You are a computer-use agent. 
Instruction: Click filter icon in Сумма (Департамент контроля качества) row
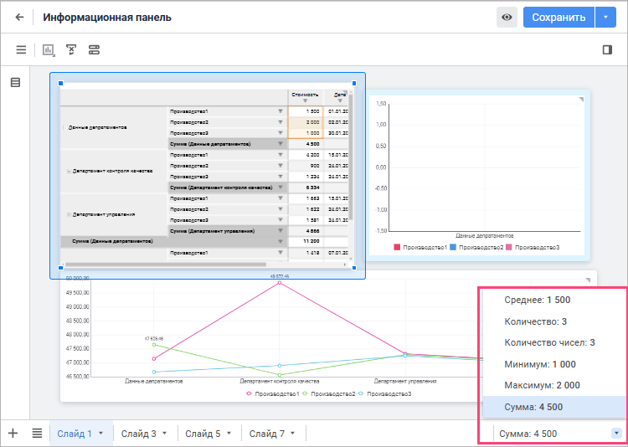coord(281,187)
